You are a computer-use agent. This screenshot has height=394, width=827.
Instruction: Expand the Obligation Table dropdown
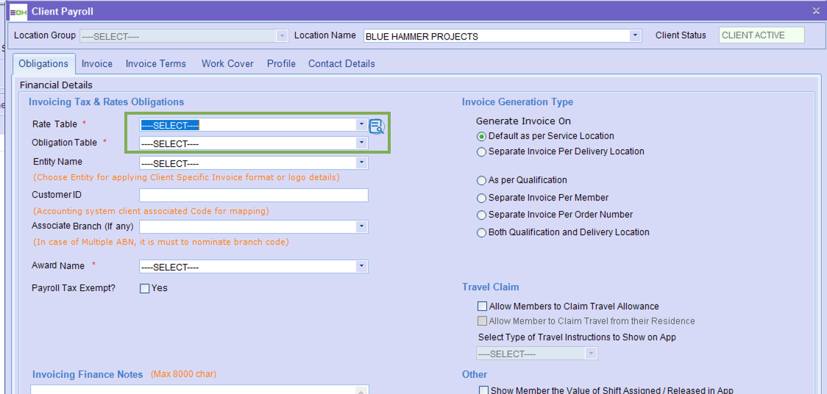pos(361,143)
